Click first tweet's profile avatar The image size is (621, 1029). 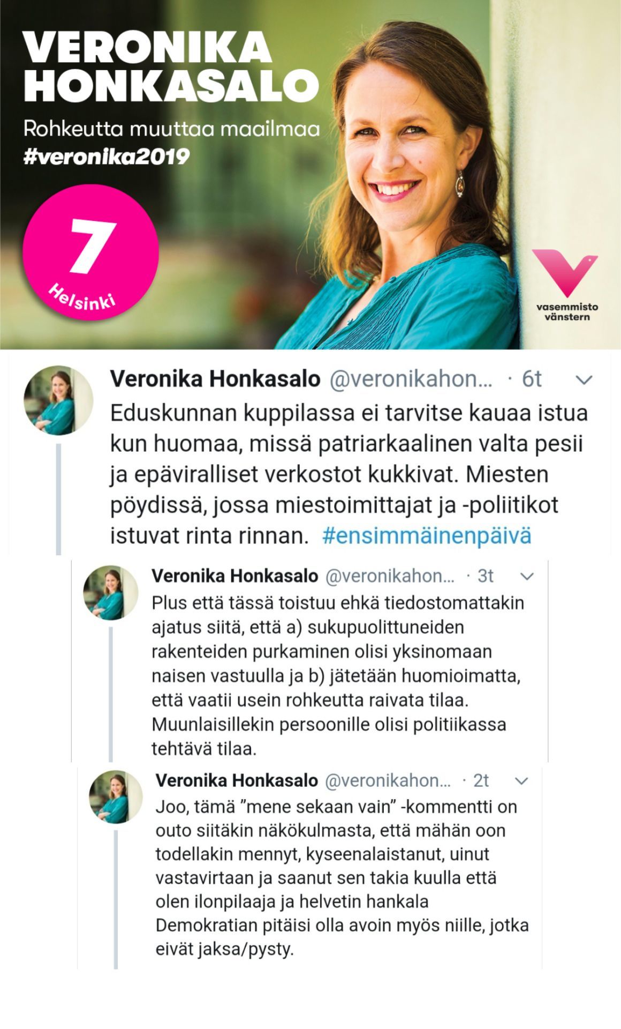click(x=58, y=400)
